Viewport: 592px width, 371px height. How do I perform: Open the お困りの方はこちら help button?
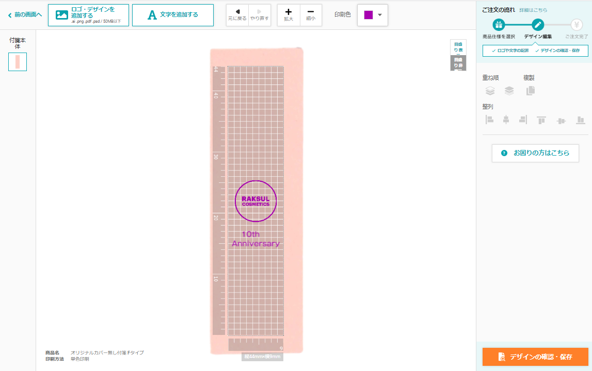pos(535,153)
